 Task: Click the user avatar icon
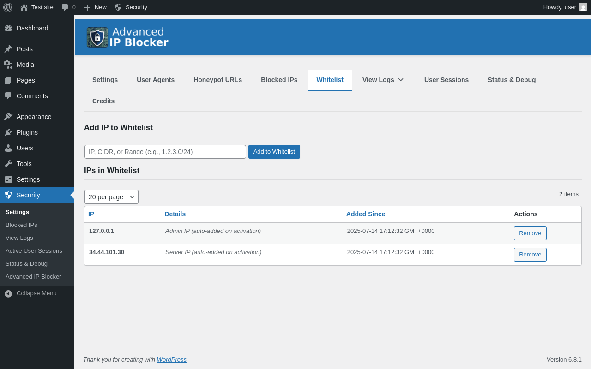[583, 7]
